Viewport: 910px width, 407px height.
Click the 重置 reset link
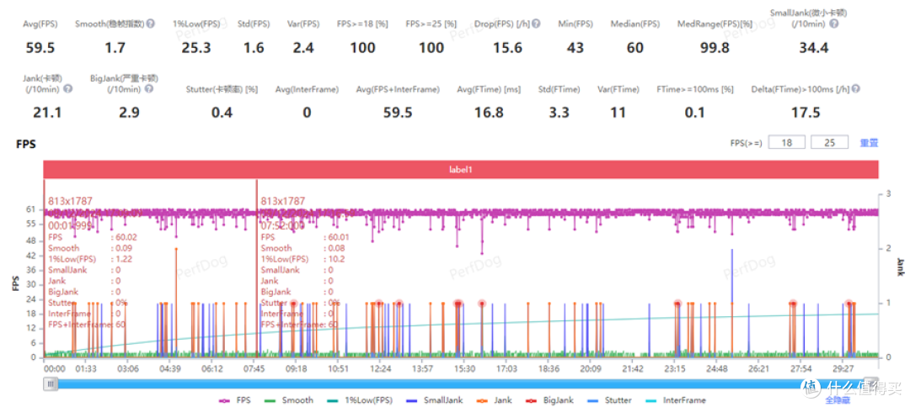tap(868, 143)
